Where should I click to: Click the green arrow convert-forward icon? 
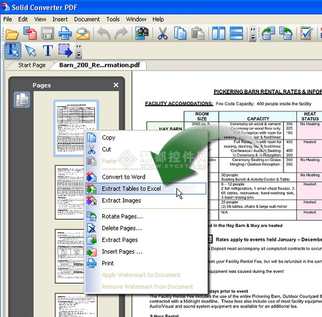(x=268, y=33)
